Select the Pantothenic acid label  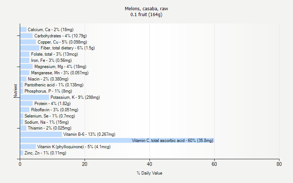(54, 85)
